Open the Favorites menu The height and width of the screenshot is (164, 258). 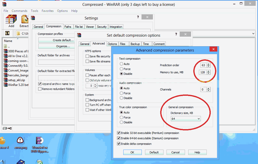48,11
